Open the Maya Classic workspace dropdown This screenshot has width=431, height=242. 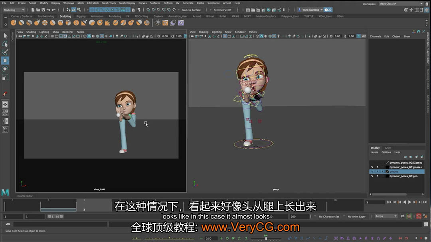[x=399, y=4]
